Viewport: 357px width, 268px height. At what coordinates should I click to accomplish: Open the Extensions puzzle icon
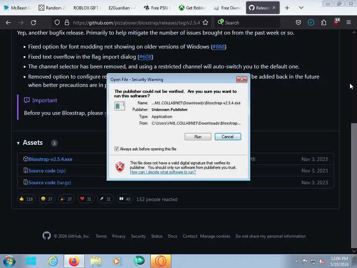point(324,23)
